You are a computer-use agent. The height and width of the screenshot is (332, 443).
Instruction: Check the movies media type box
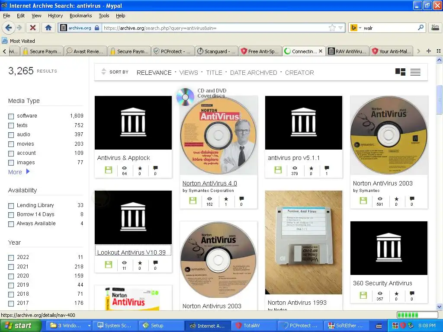coord(11,144)
